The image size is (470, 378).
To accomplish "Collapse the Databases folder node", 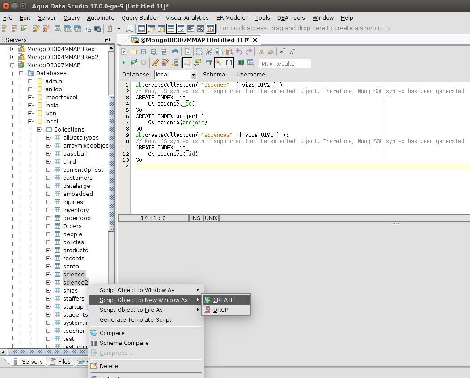I will point(21,73).
